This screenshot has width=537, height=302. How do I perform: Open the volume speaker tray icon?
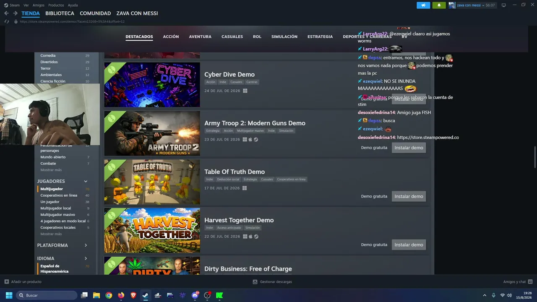pyautogui.click(x=509, y=295)
